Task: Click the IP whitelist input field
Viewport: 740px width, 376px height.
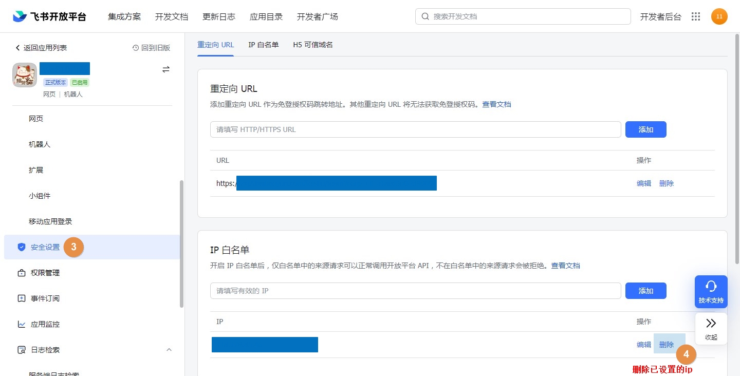Action: point(415,291)
